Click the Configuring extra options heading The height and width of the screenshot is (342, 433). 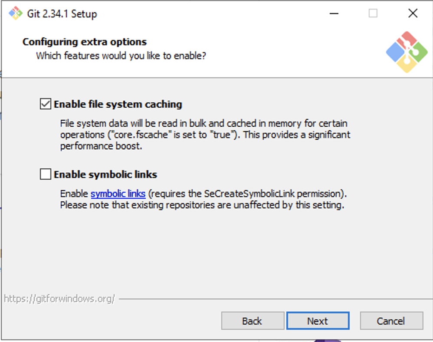[x=84, y=42]
